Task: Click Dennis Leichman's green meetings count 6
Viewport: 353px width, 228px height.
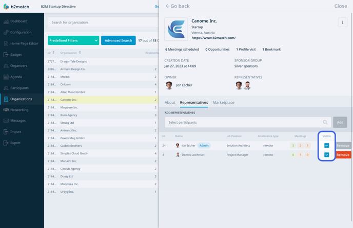Action: 293,154
